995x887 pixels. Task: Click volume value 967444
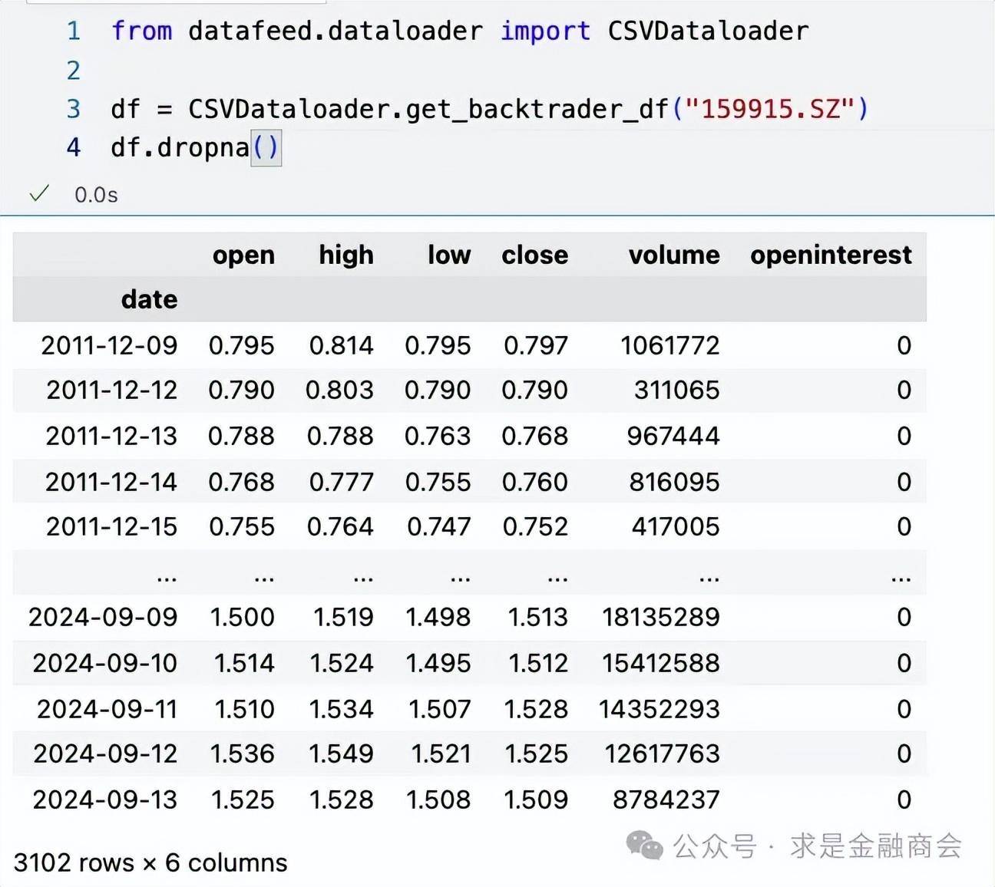673,436
